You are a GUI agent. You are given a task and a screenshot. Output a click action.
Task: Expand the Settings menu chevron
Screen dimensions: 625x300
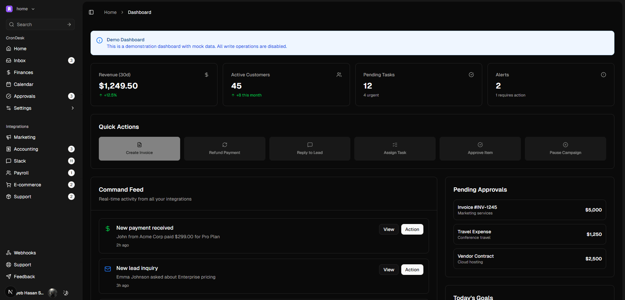coord(72,108)
